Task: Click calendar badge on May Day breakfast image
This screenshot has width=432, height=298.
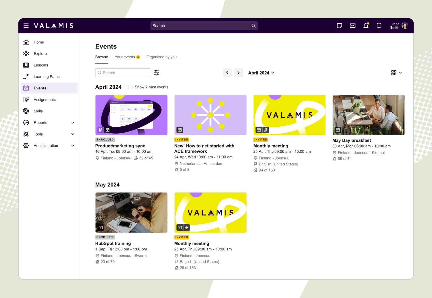Action: pos(338,130)
